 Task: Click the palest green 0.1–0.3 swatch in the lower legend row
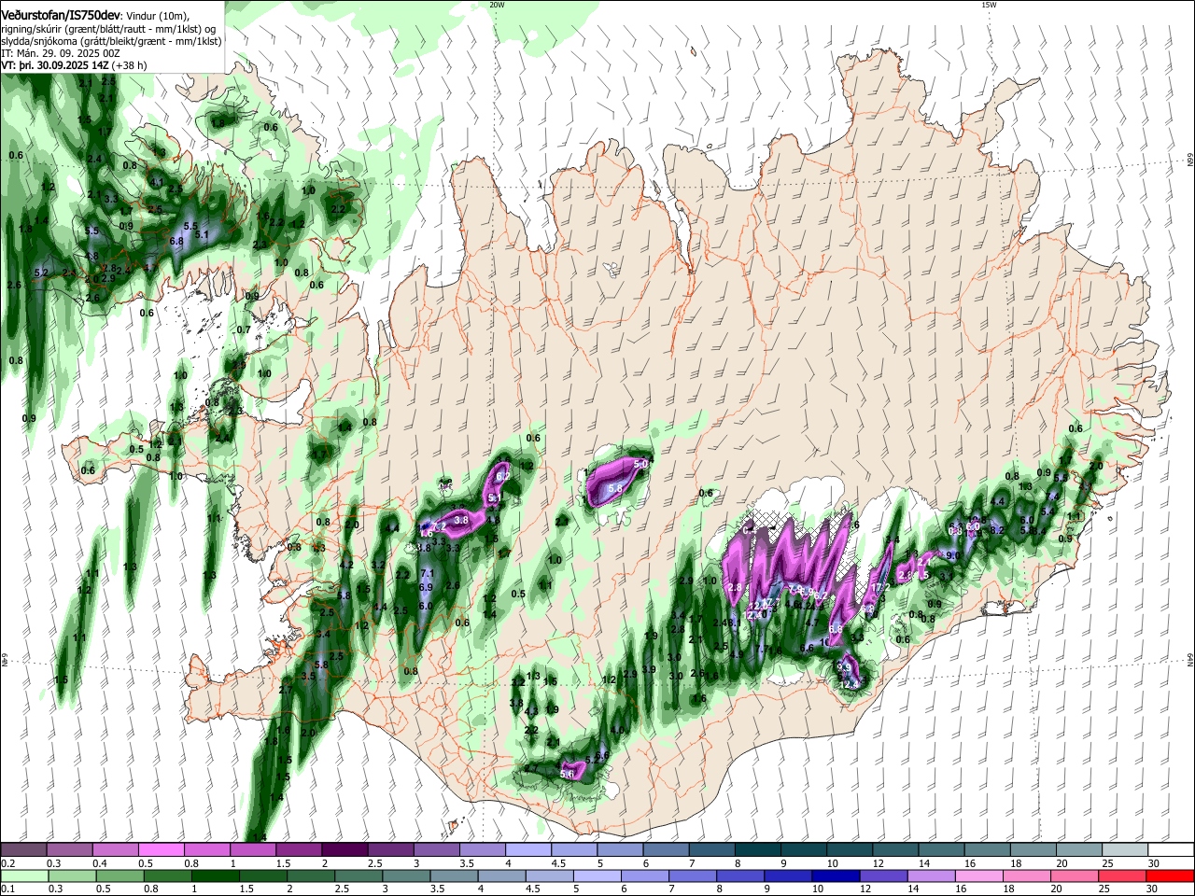click(x=25, y=876)
